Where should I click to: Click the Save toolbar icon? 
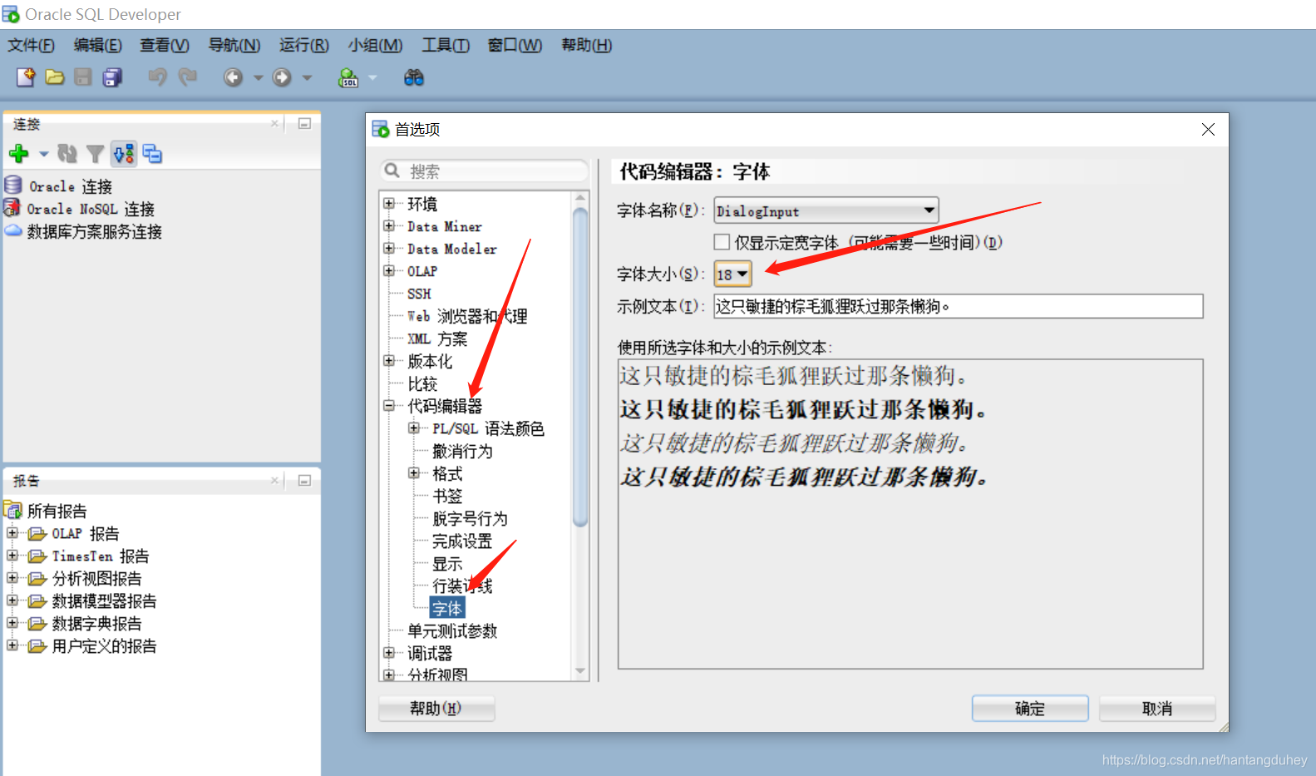[83, 77]
